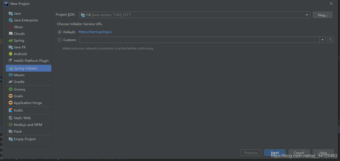Click the blue Maven m icon
Screen dimensions: 340x161
point(11,75)
